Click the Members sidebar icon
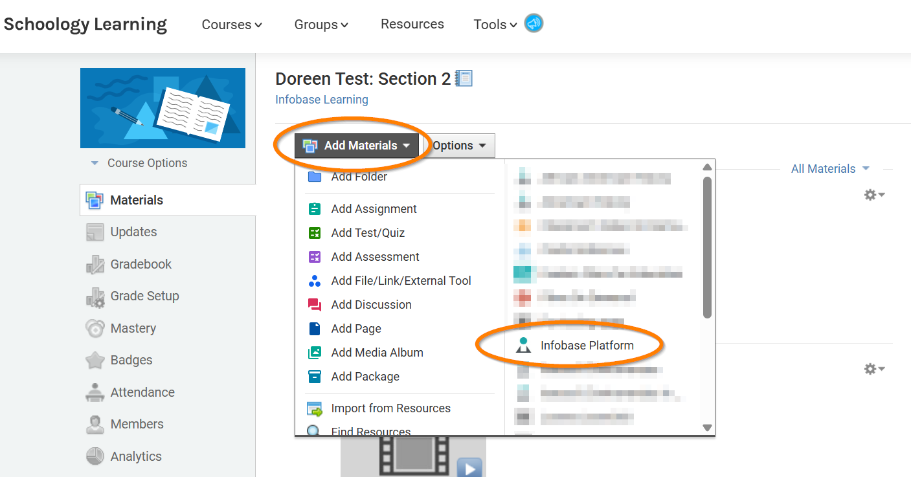 95,424
